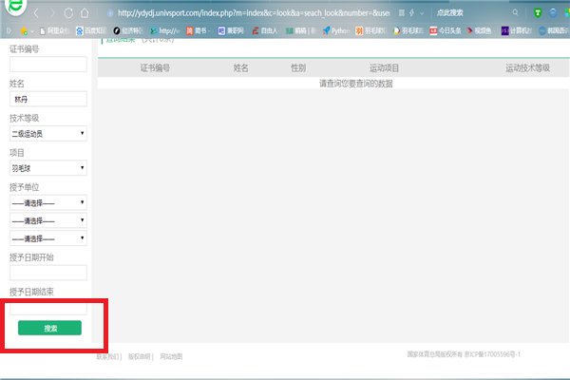The width and height of the screenshot is (570, 380).
Task: Open the blue square-icon bookmark after 简书
Action: 231,31
